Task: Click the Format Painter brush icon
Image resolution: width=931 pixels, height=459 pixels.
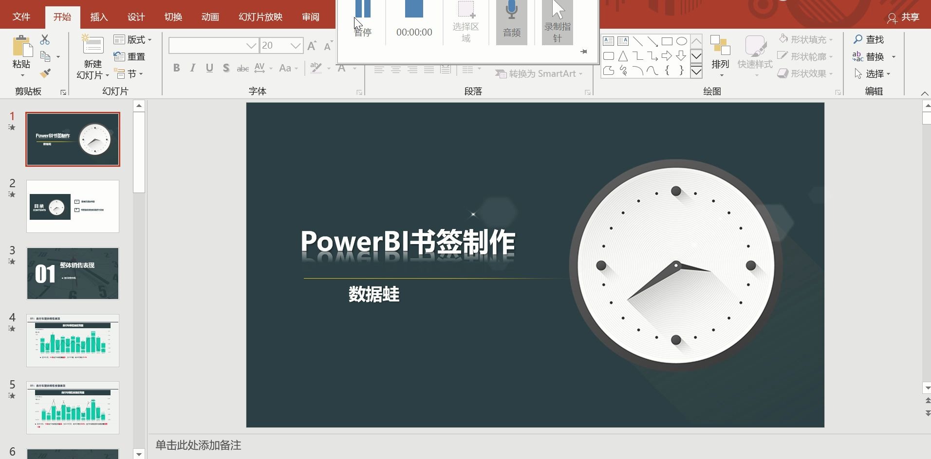Action: click(x=45, y=73)
